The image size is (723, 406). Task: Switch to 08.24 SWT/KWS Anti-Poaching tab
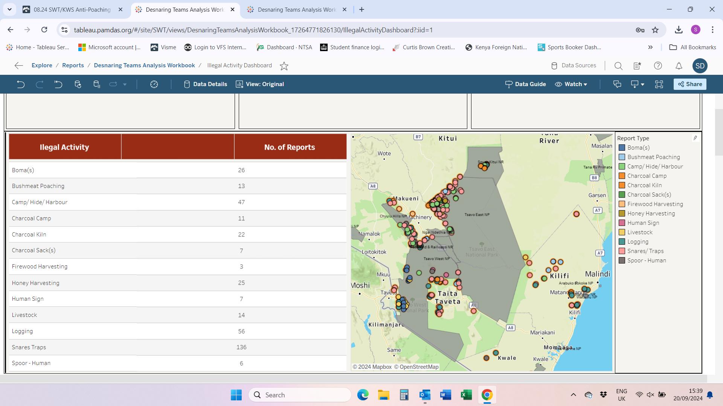tap(72, 10)
